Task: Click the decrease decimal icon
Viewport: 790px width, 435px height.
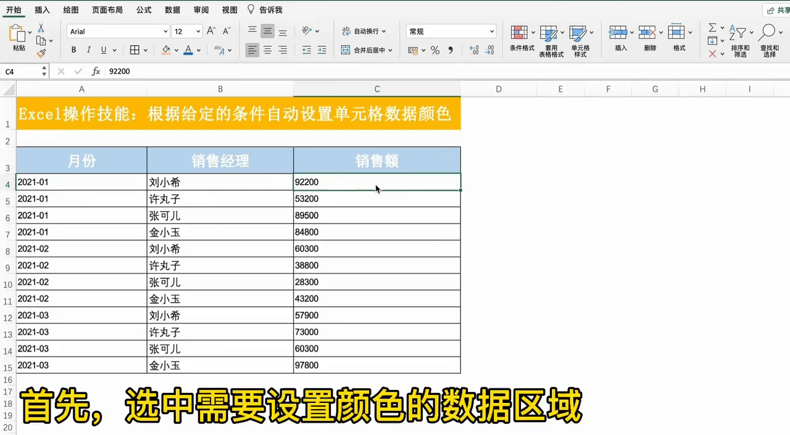Action: pyautogui.click(x=489, y=50)
